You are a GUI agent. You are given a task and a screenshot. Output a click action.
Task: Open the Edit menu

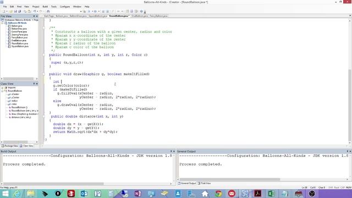tap(12, 7)
